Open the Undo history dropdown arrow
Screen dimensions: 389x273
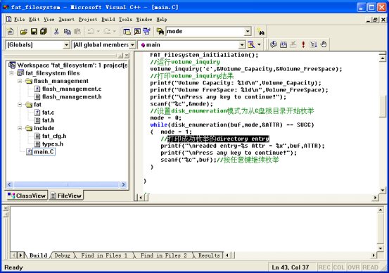98,31
